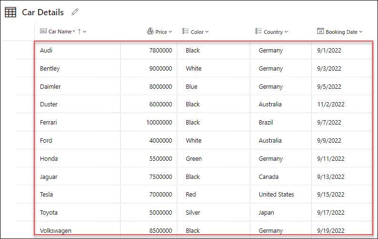
Task: Click the price 8500000 in Volkswagen row
Action: pos(161,230)
